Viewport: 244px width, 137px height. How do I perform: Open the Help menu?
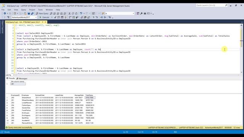tap(58, 10)
